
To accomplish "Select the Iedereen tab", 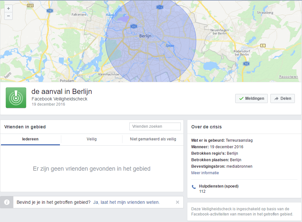I will (x=30, y=139).
